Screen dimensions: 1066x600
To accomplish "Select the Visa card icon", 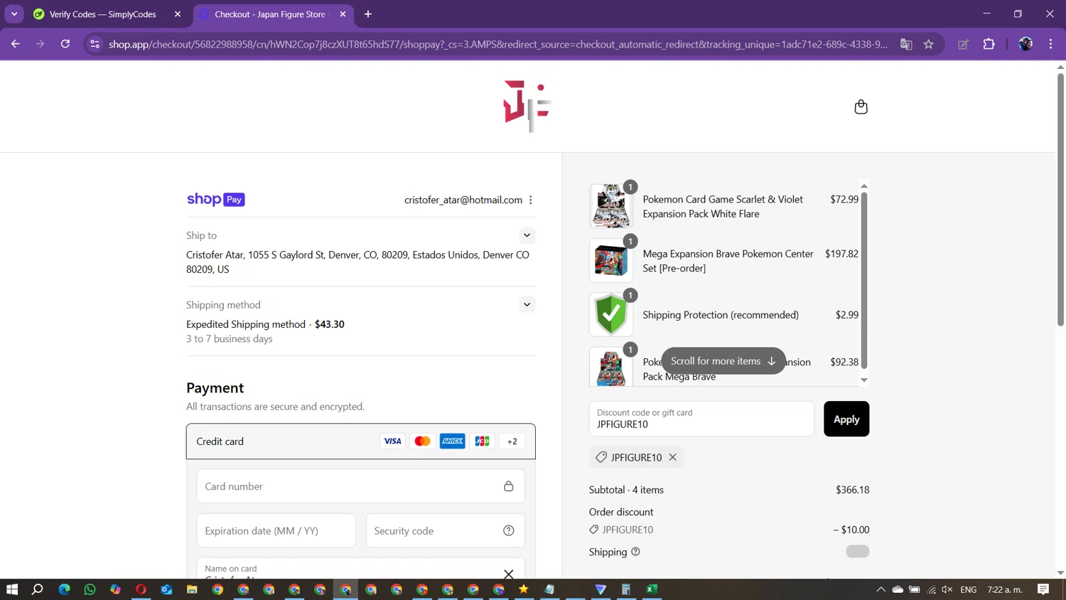I will point(392,441).
